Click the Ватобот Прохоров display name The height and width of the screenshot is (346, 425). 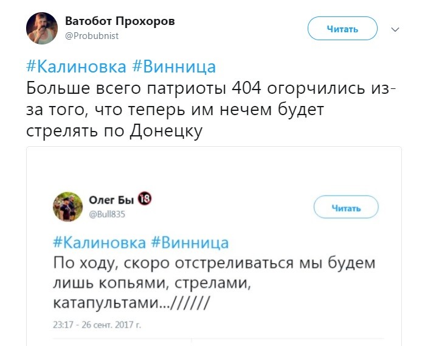[x=120, y=21]
